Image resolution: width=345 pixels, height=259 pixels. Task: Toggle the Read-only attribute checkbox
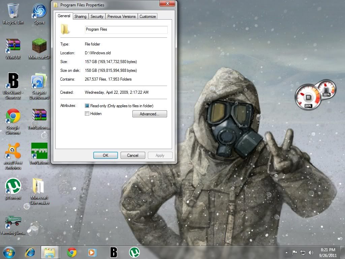[x=87, y=106]
